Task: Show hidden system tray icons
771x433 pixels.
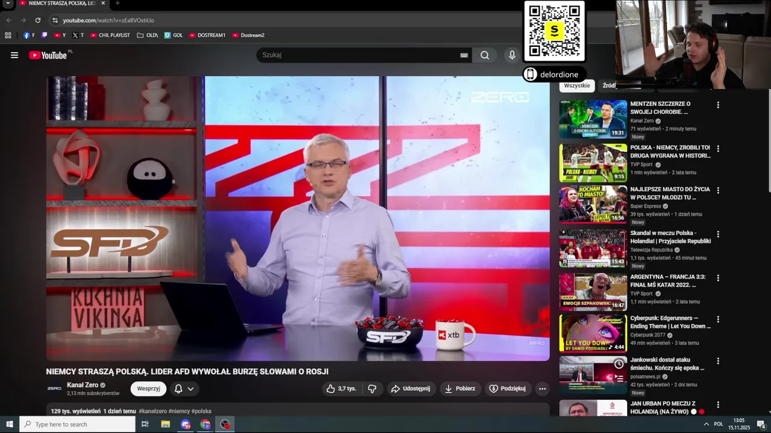Action: (x=706, y=424)
